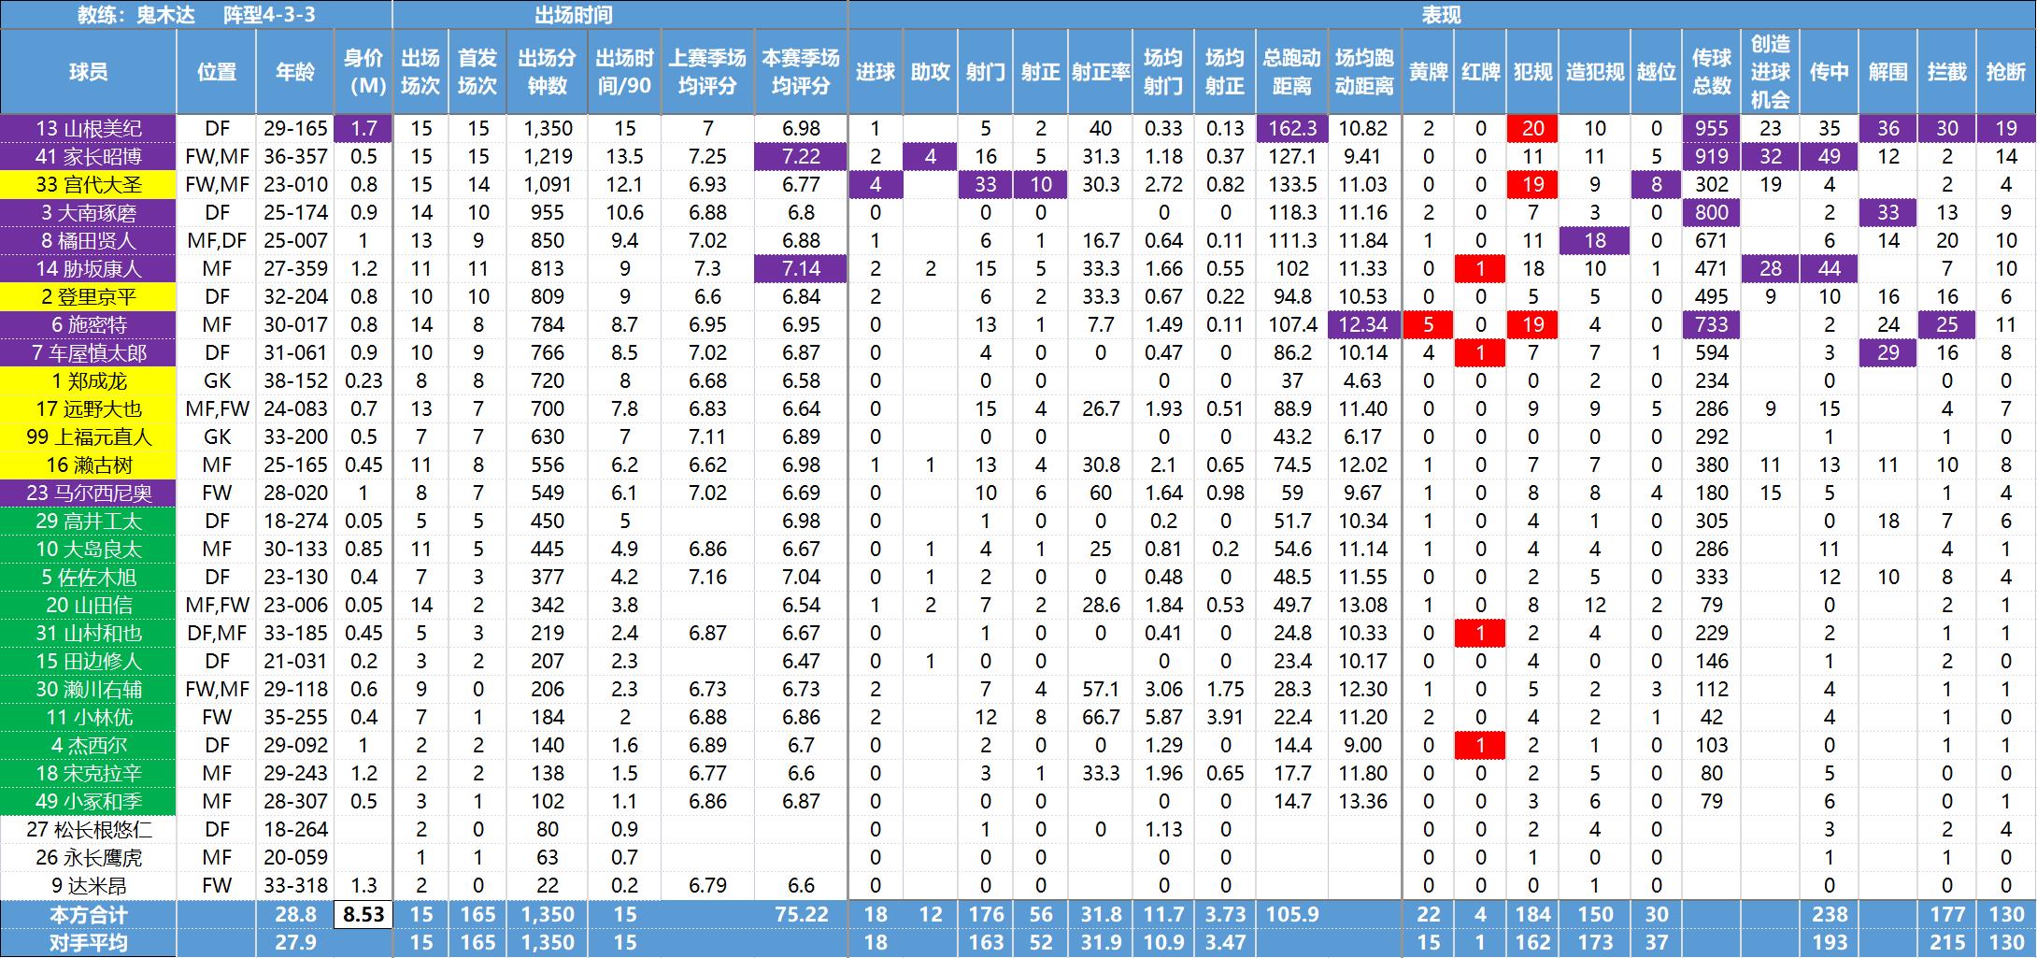Select player 11 小林优
This screenshot has width=2037, height=958.
point(89,717)
